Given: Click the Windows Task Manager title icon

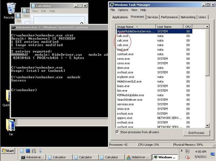Looking at the screenshot, I should click(112, 5).
